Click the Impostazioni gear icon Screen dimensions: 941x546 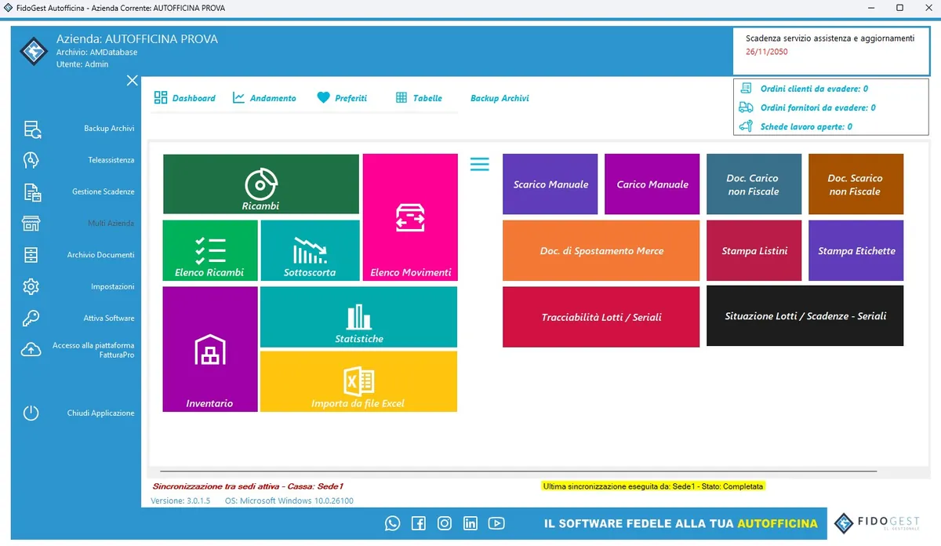pyautogui.click(x=31, y=286)
